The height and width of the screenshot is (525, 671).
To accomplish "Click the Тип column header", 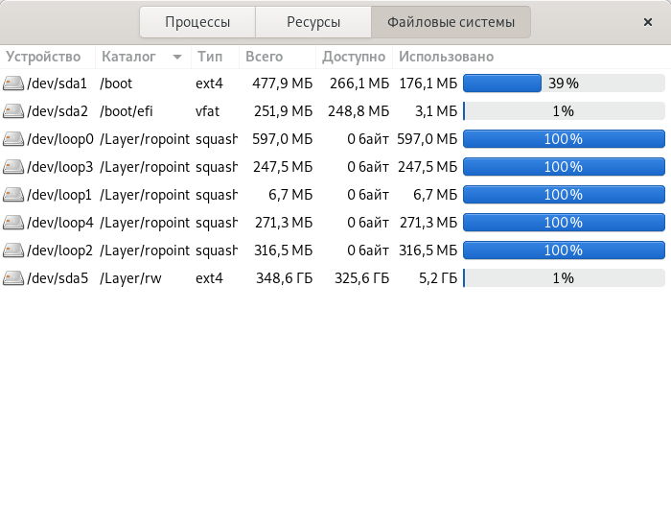I will click(210, 57).
